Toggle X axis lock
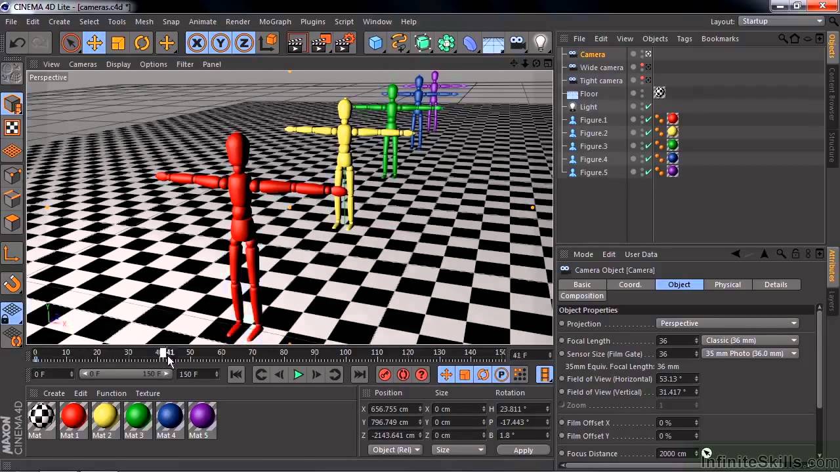 click(197, 44)
